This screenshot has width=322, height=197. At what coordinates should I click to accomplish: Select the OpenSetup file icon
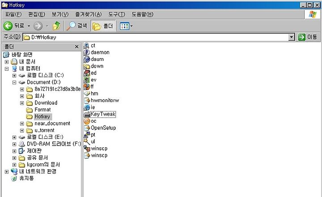coord(86,128)
